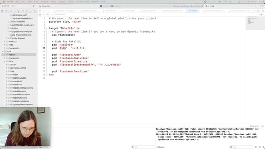The height and width of the screenshot is (149, 265).
Task: Hide the debug area toggle
Action: (x=262, y=126)
